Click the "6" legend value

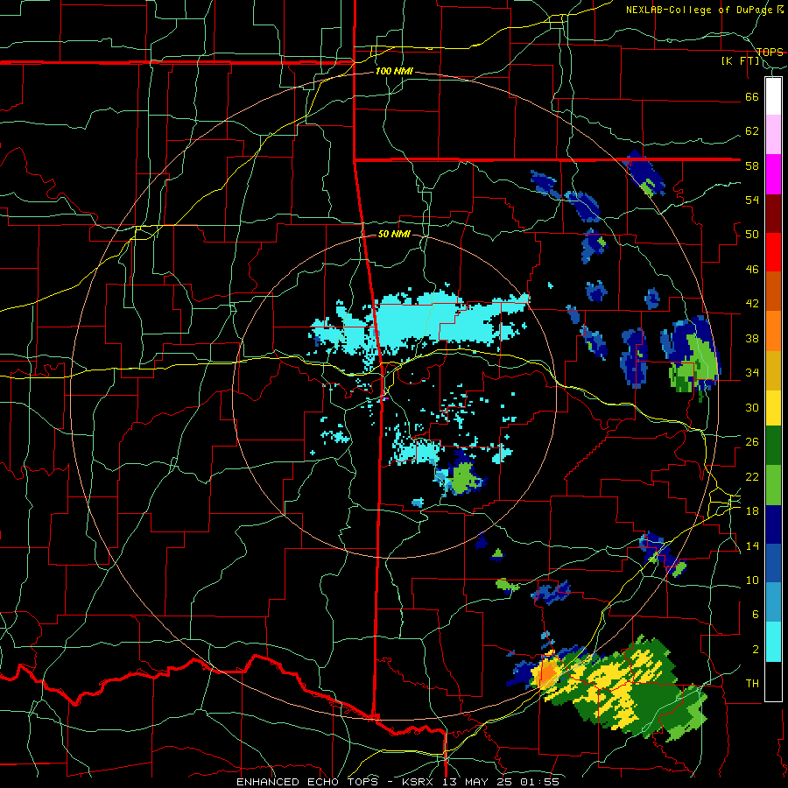click(x=756, y=615)
